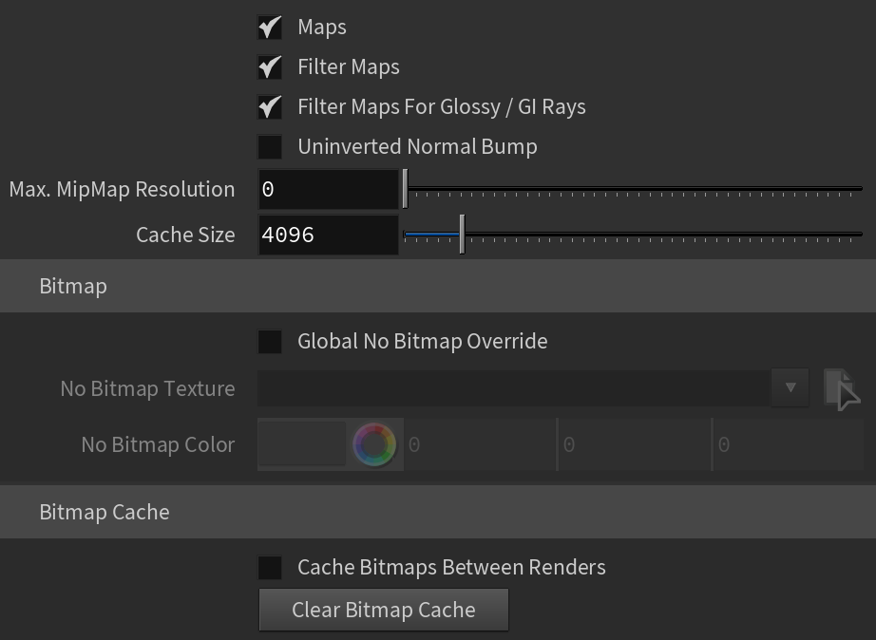This screenshot has height=640, width=876.
Task: Click the Clear Bitmap Cache button
Action: click(x=384, y=610)
